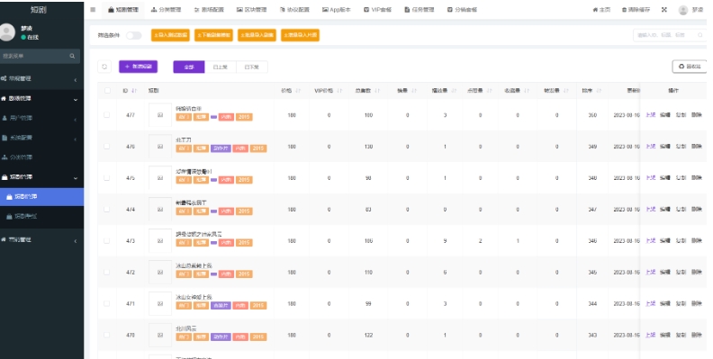Select the purple 全部 filter tab
The height and width of the screenshot is (359, 713).
click(189, 67)
